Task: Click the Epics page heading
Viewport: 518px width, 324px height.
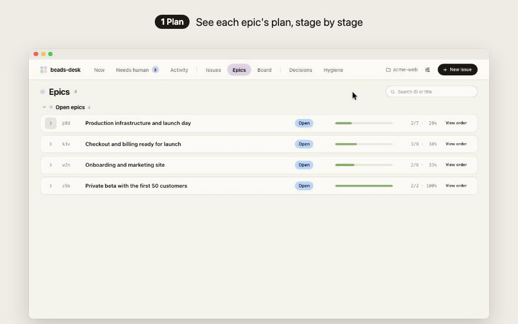Action: 59,92
